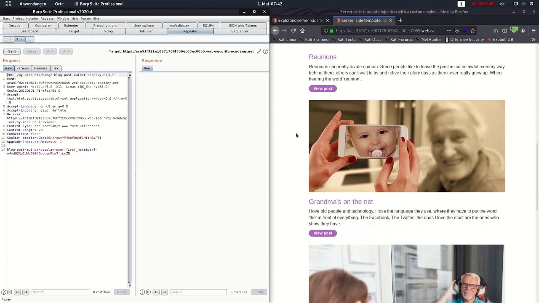Jump to next match in response search
Viewport: 539px width, 303px height.
(x=165, y=292)
